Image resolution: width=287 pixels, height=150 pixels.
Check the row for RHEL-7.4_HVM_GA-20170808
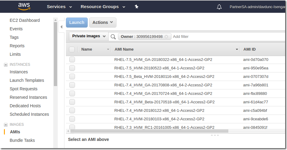pyautogui.click(x=72, y=85)
